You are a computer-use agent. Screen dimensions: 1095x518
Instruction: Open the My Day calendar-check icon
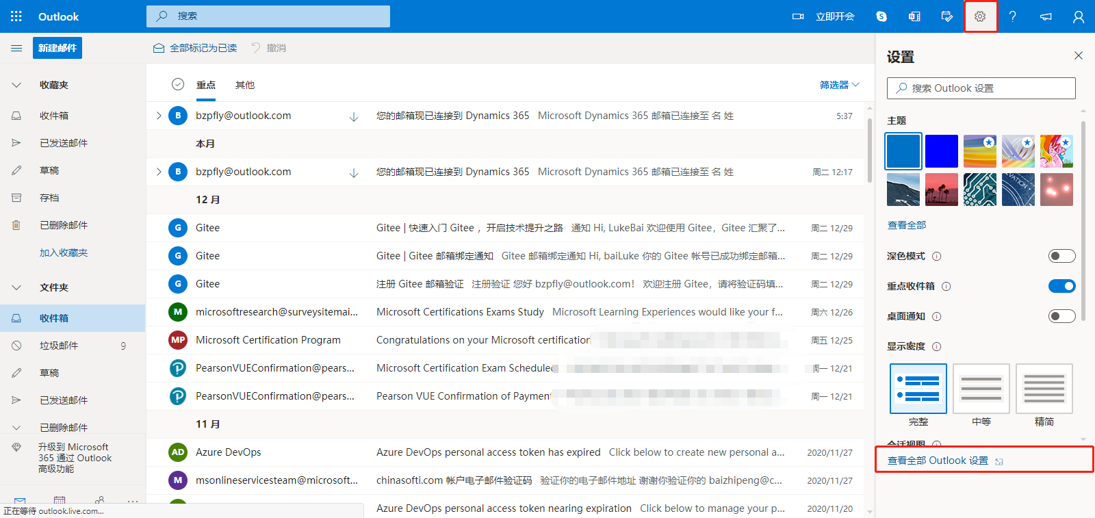click(947, 16)
